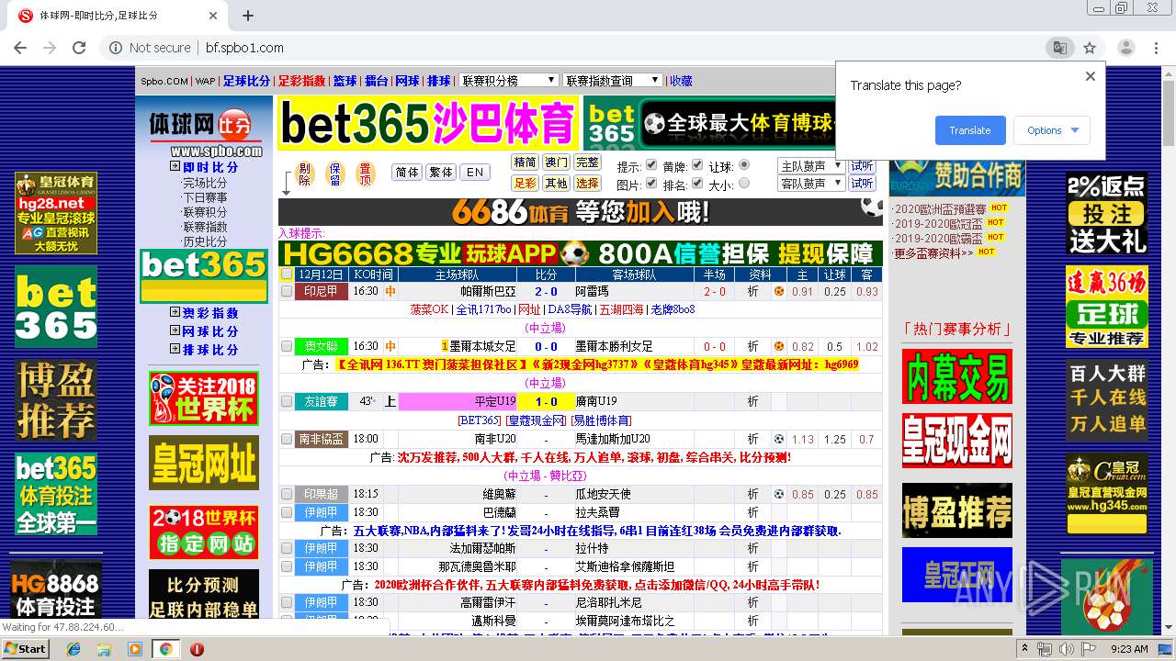This screenshot has height=661, width=1176.
Task: Reload the page
Action: pyautogui.click(x=79, y=48)
